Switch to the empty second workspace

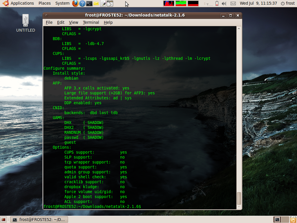(x=285, y=220)
